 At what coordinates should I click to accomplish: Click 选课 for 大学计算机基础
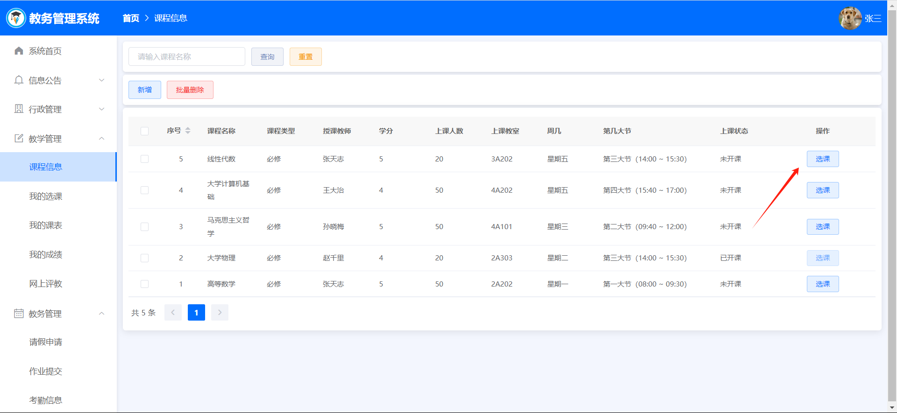point(823,190)
